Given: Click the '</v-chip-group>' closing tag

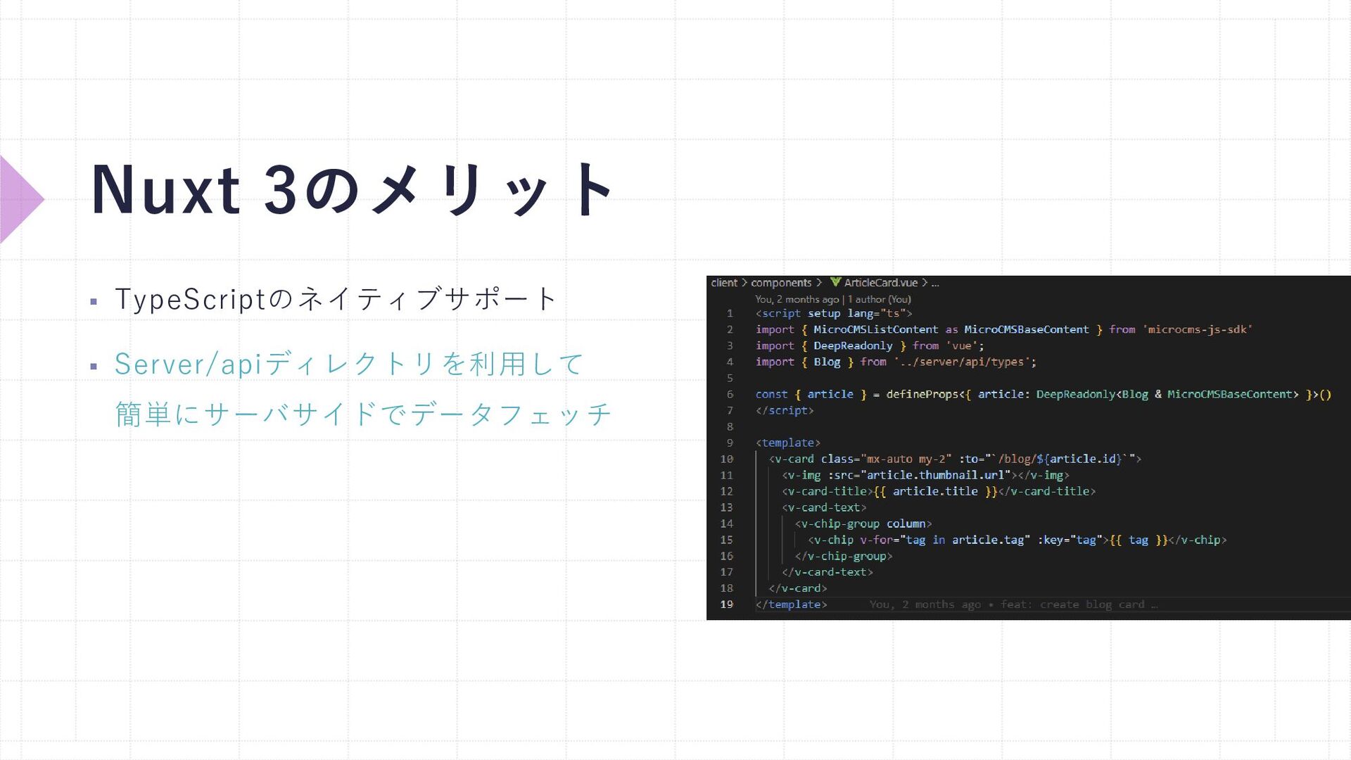Looking at the screenshot, I should pos(844,556).
